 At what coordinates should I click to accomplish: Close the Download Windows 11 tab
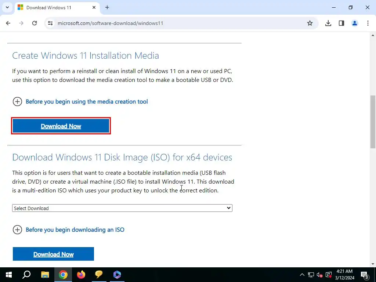click(x=94, y=7)
